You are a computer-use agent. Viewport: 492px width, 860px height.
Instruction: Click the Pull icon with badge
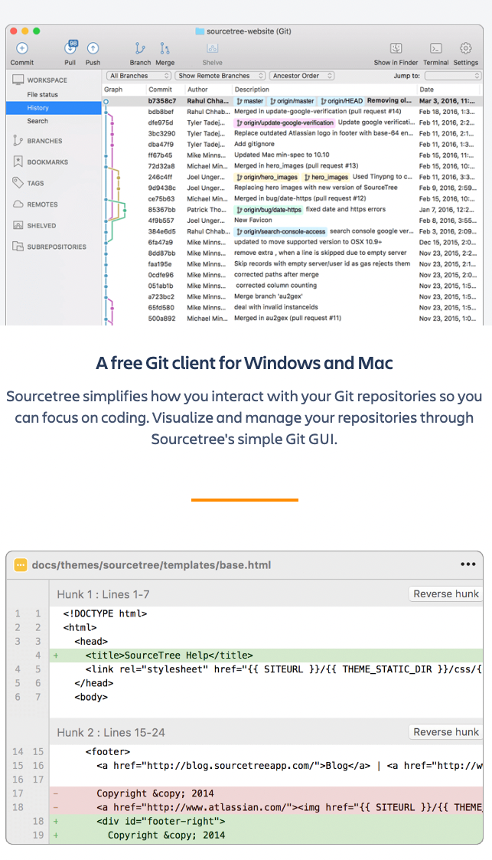(70, 49)
